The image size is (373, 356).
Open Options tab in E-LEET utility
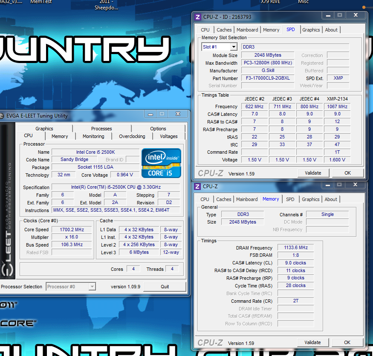[x=158, y=129]
